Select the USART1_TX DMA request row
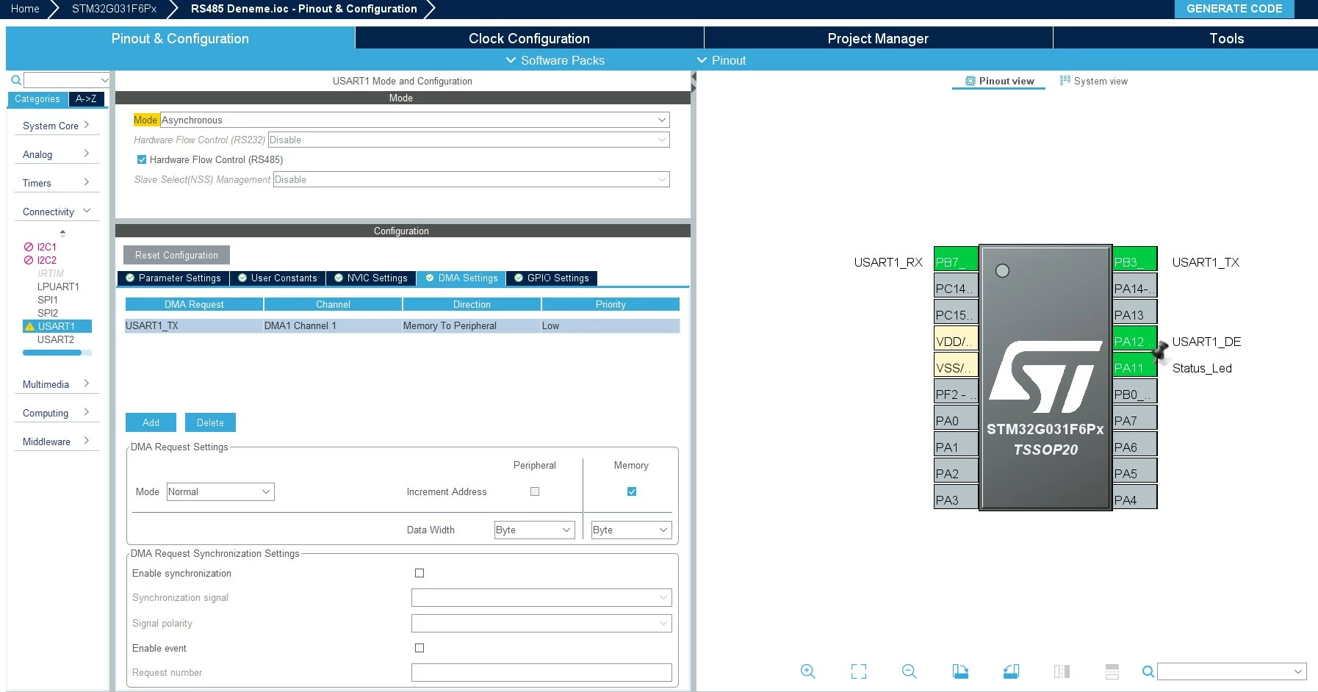The height and width of the screenshot is (692, 1318). coord(402,326)
